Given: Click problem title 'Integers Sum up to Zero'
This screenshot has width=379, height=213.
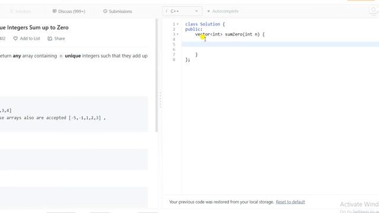Looking at the screenshot, I should [37, 28].
